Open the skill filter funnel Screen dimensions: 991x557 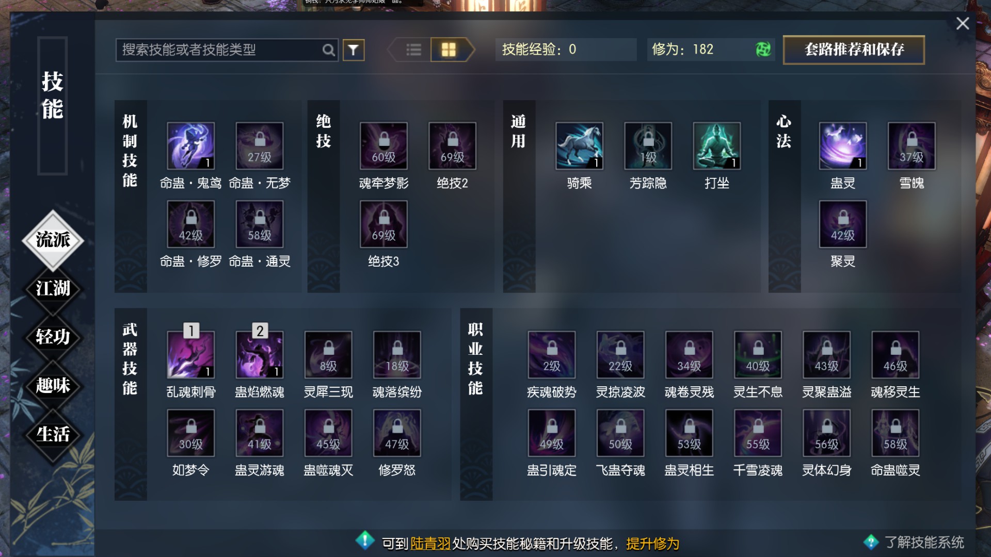click(x=354, y=50)
